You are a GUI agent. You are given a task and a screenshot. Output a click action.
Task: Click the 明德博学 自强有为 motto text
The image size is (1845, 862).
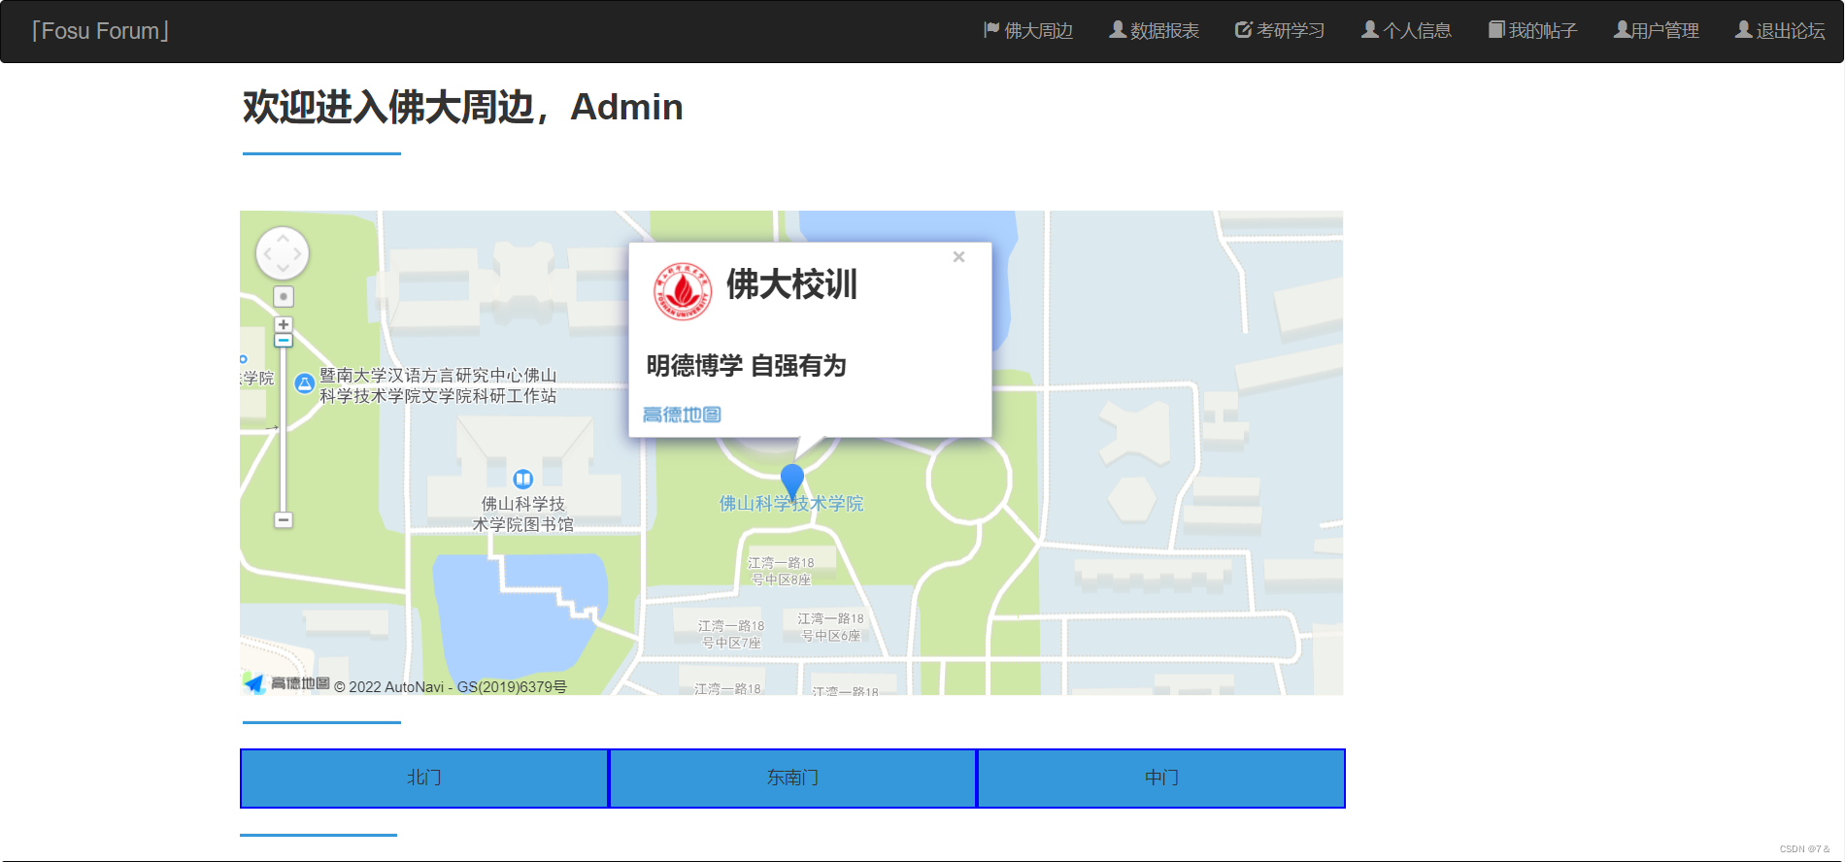click(747, 365)
